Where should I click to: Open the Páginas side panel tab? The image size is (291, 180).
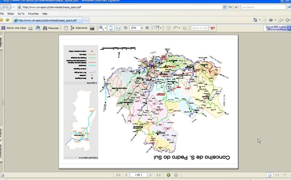1,42
